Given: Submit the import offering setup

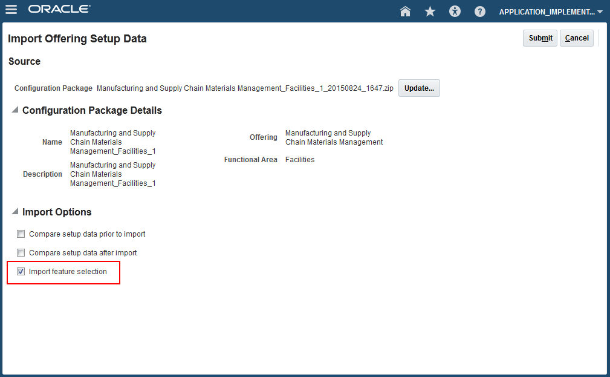Looking at the screenshot, I should 540,38.
